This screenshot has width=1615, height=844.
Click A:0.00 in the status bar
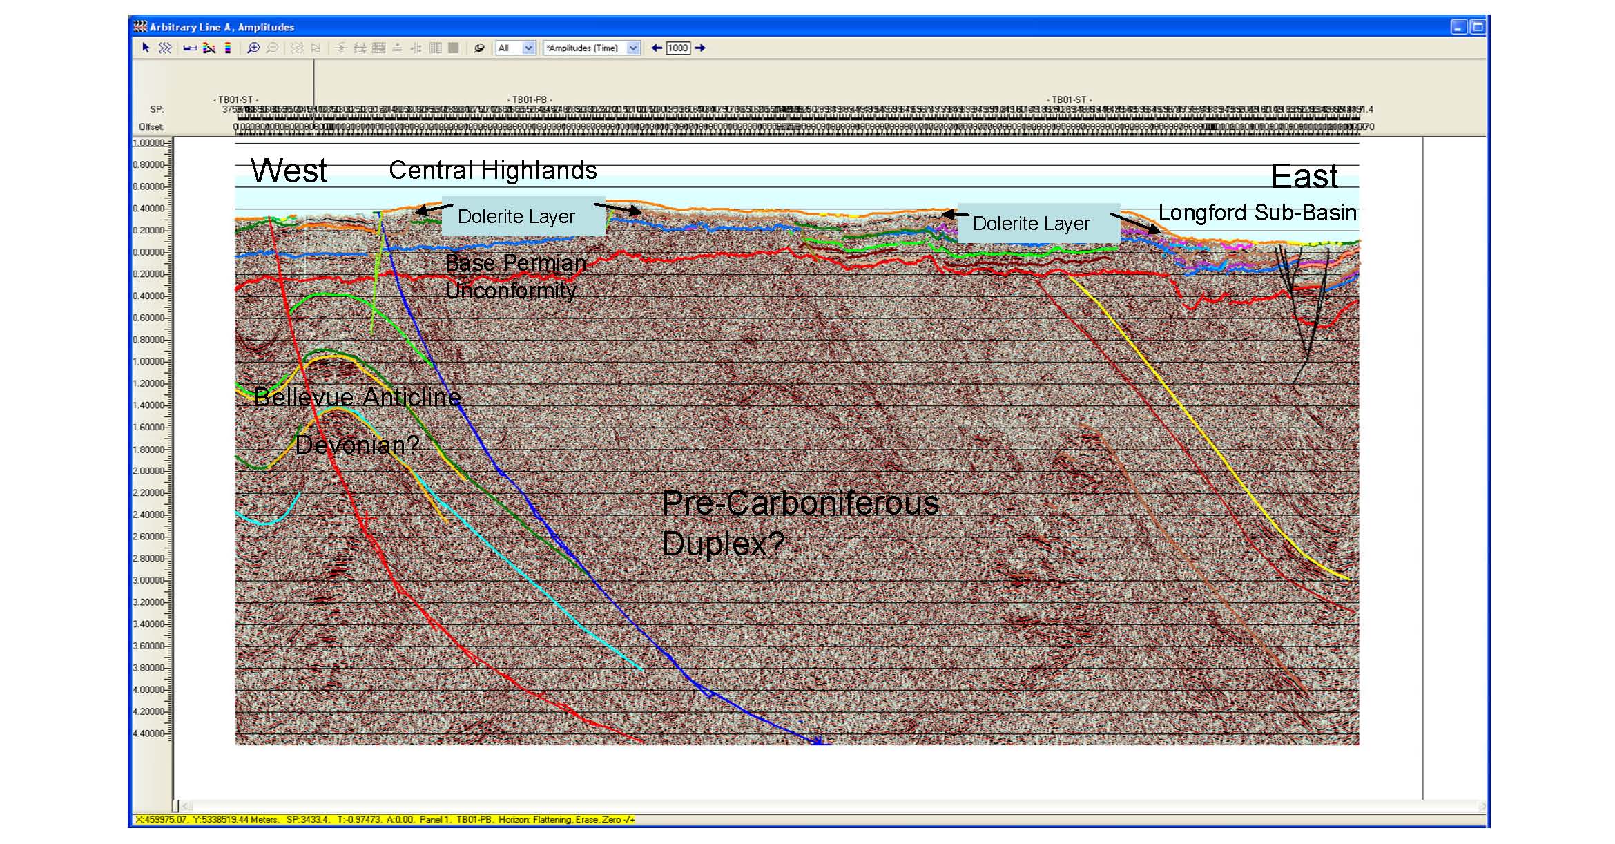[x=399, y=819]
